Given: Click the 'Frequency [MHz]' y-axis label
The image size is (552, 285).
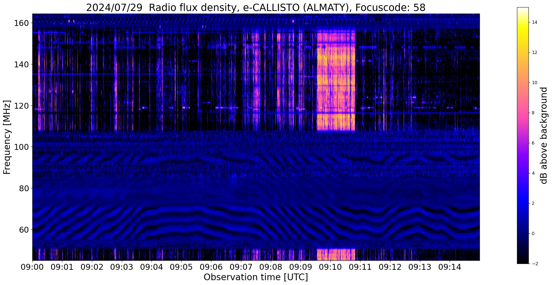Looking at the screenshot, I should point(7,137).
